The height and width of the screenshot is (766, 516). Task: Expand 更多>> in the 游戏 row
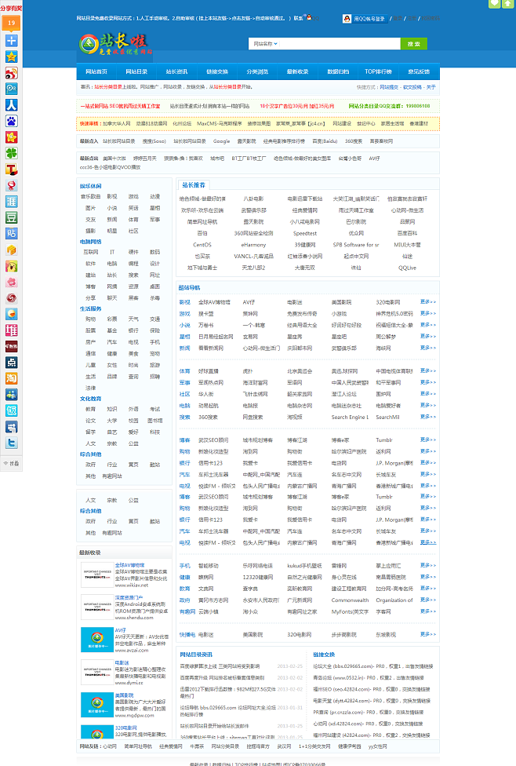[428, 314]
